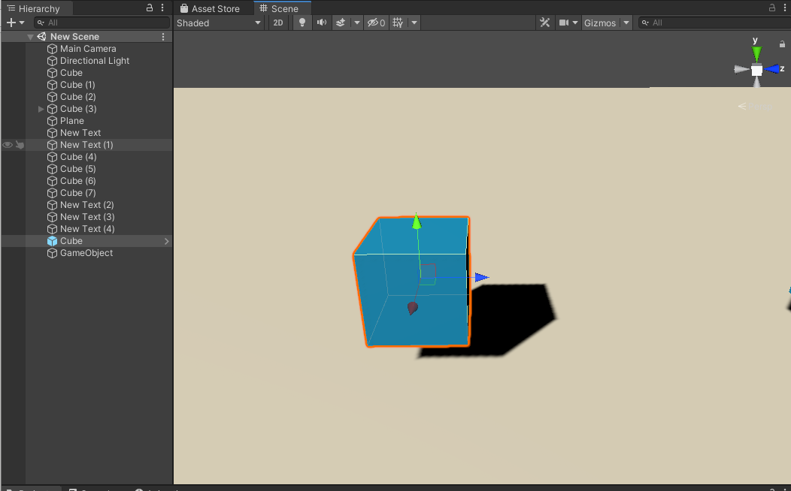Lock the Hierarchy panel with its padlock icon
The height and width of the screenshot is (491, 791).
150,8
